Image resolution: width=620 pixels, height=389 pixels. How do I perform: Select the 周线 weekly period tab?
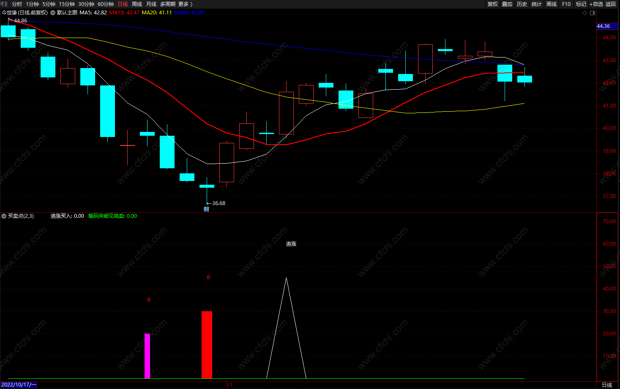[137, 4]
